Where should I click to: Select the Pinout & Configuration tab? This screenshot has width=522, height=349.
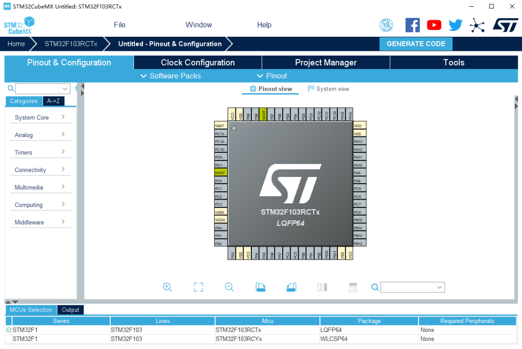pos(69,62)
